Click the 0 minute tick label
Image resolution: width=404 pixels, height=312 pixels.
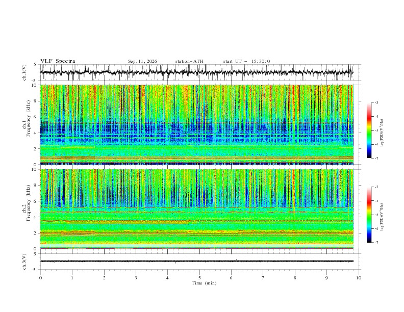[40, 278]
